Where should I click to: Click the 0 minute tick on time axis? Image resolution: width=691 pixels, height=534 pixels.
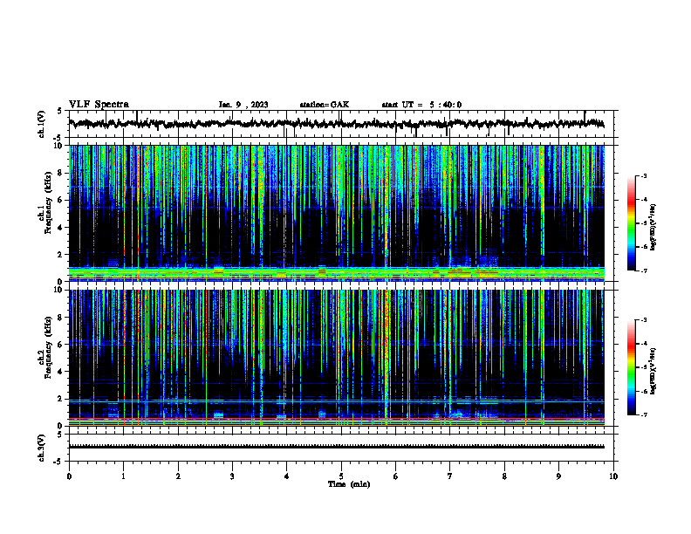(69, 476)
